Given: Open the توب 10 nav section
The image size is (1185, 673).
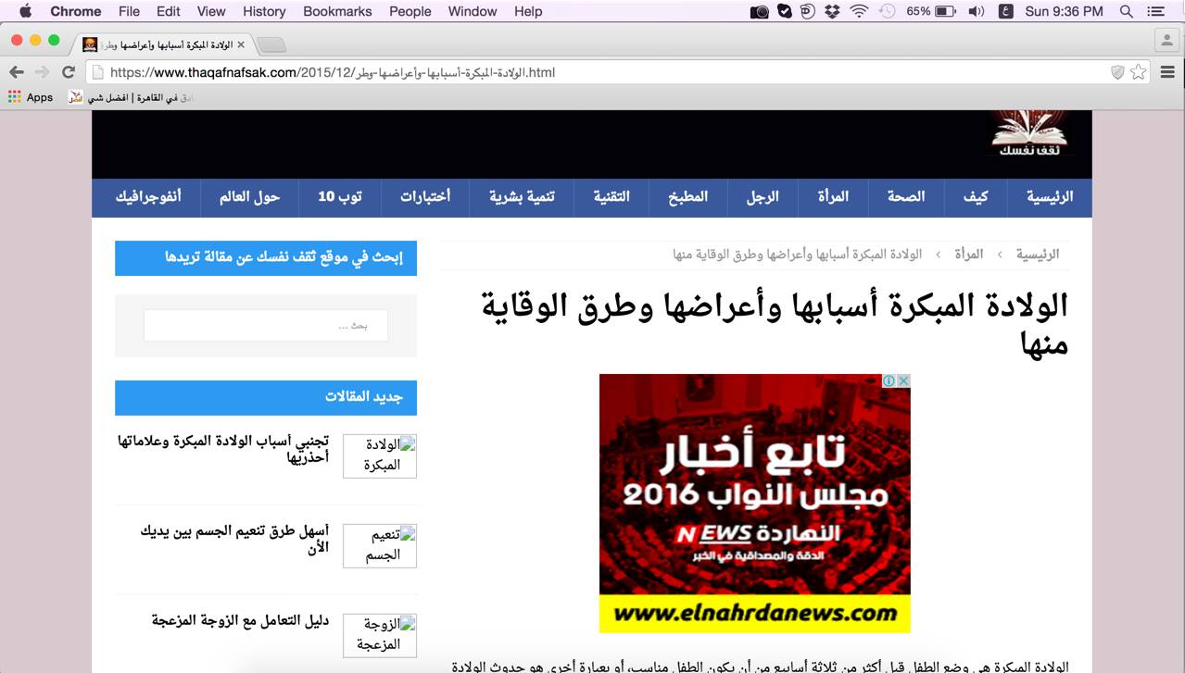Looking at the screenshot, I should click(x=340, y=197).
